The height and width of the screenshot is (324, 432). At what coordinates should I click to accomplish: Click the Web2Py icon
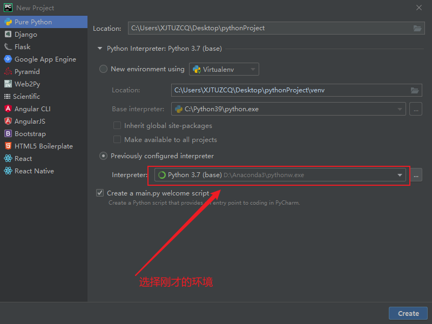coord(8,84)
